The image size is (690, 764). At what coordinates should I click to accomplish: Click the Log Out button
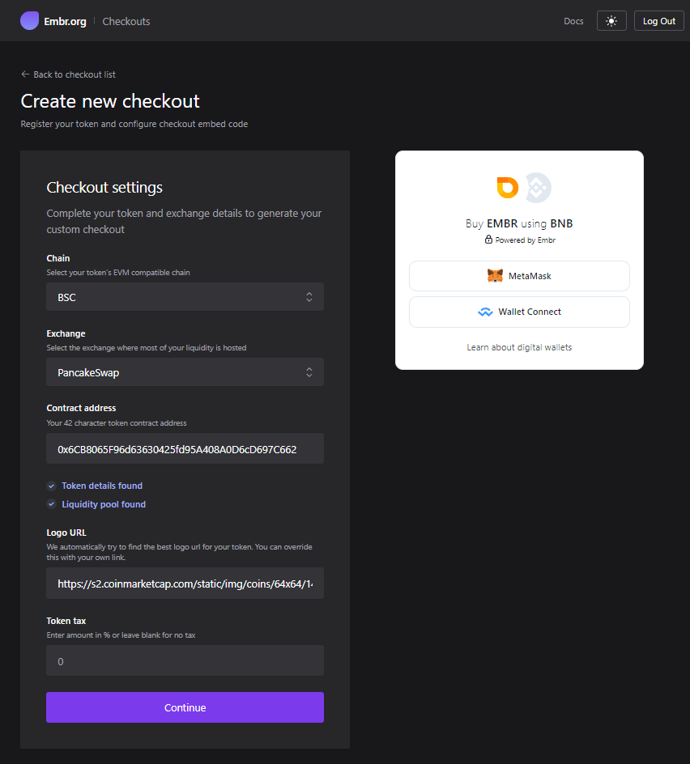(658, 21)
